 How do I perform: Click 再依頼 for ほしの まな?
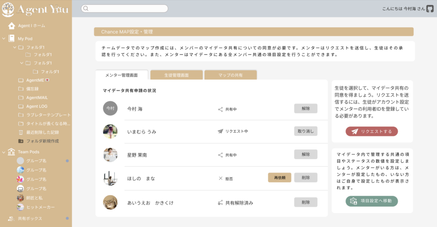point(280,178)
